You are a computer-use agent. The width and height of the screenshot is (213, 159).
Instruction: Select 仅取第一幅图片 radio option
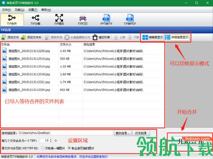click(x=53, y=148)
